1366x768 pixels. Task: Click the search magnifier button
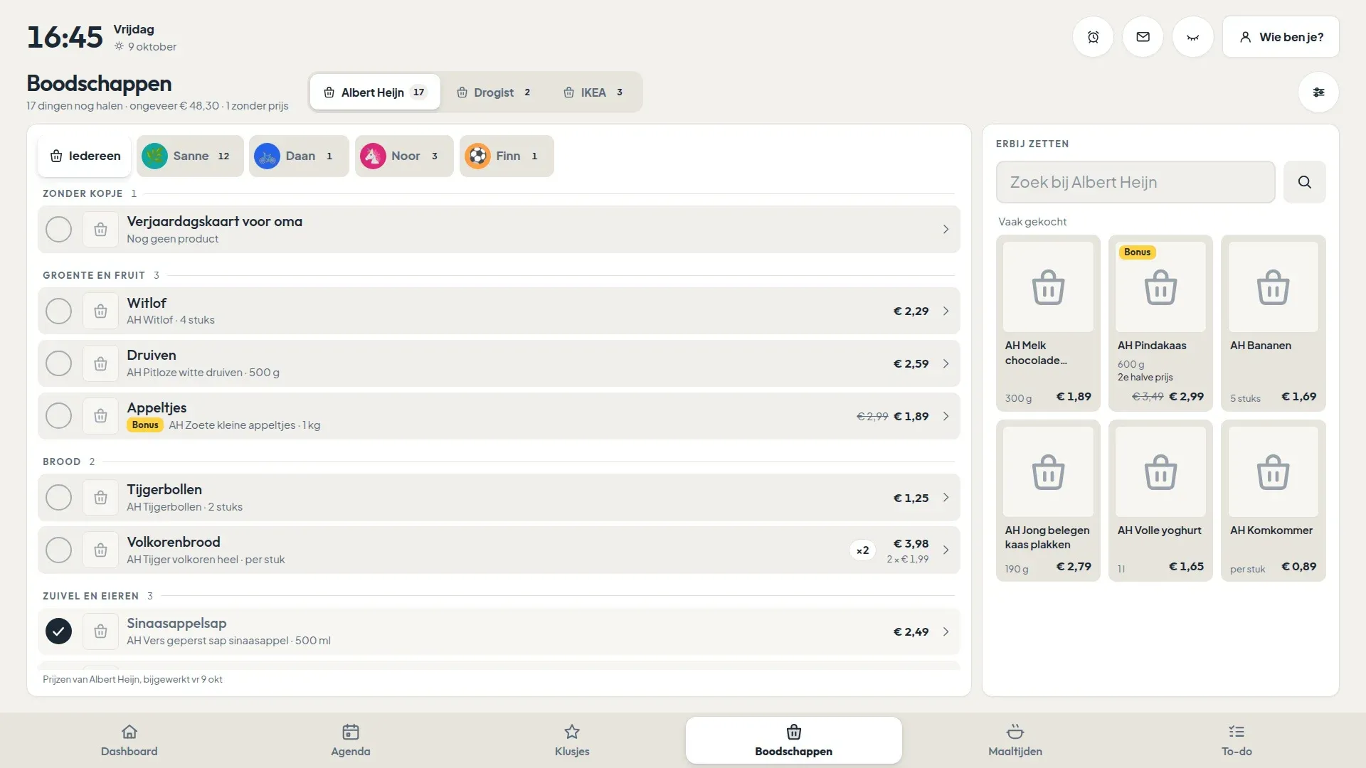(x=1304, y=182)
